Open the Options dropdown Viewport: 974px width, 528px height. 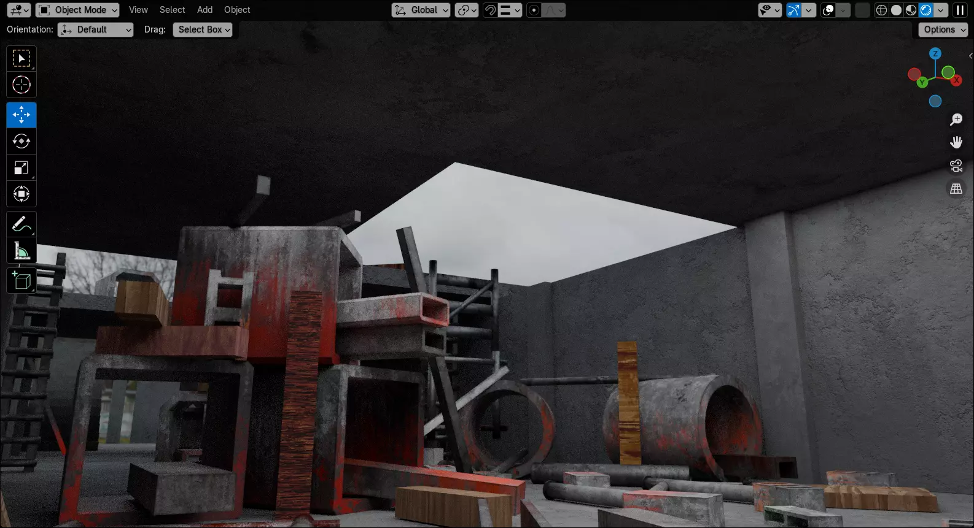[943, 29]
